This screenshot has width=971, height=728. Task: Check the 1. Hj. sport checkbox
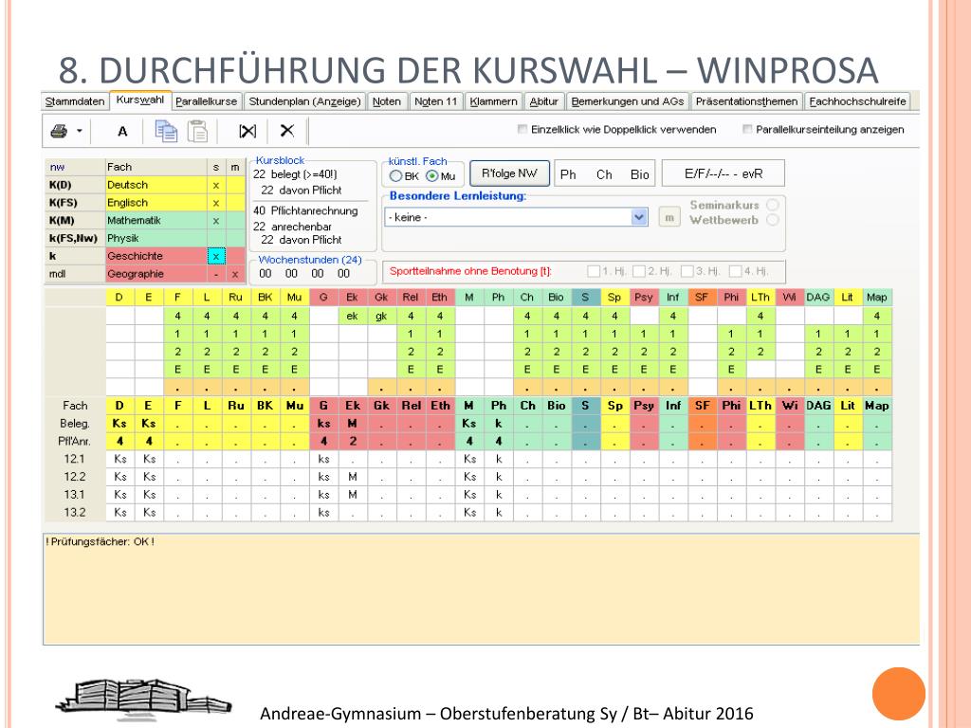point(594,271)
